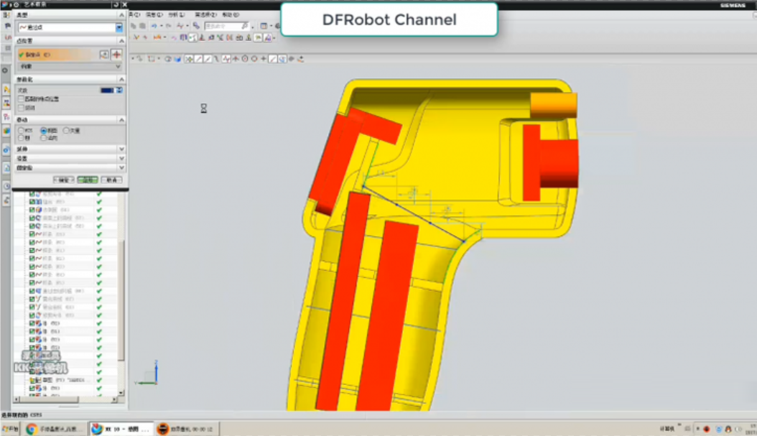Toggle the Enable Snap Point icon
Viewport: 757px width, 436px height.
(x=189, y=59)
